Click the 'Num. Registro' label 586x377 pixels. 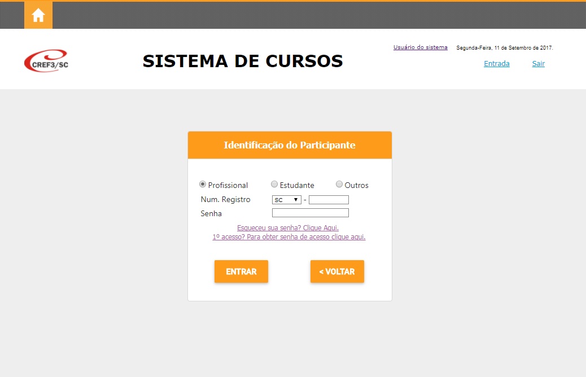(225, 200)
